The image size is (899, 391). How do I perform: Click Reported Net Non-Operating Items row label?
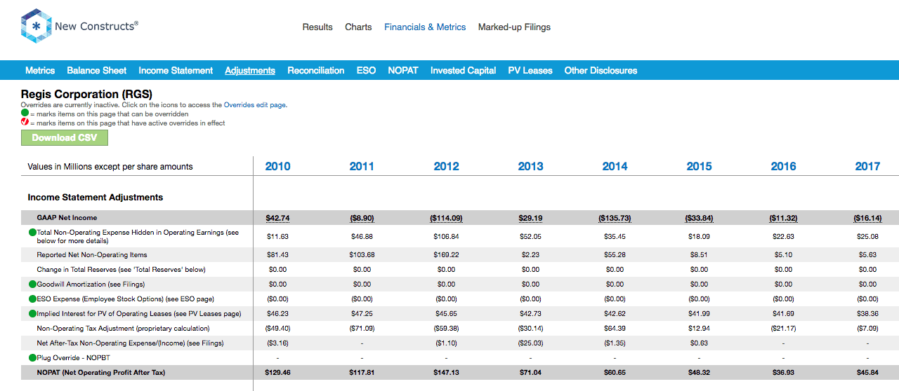pos(92,255)
